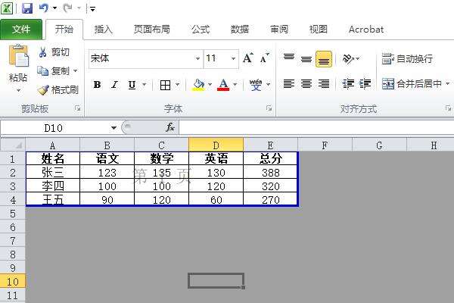Toggle align text right
Screen dimensions: 454x303
[324, 84]
